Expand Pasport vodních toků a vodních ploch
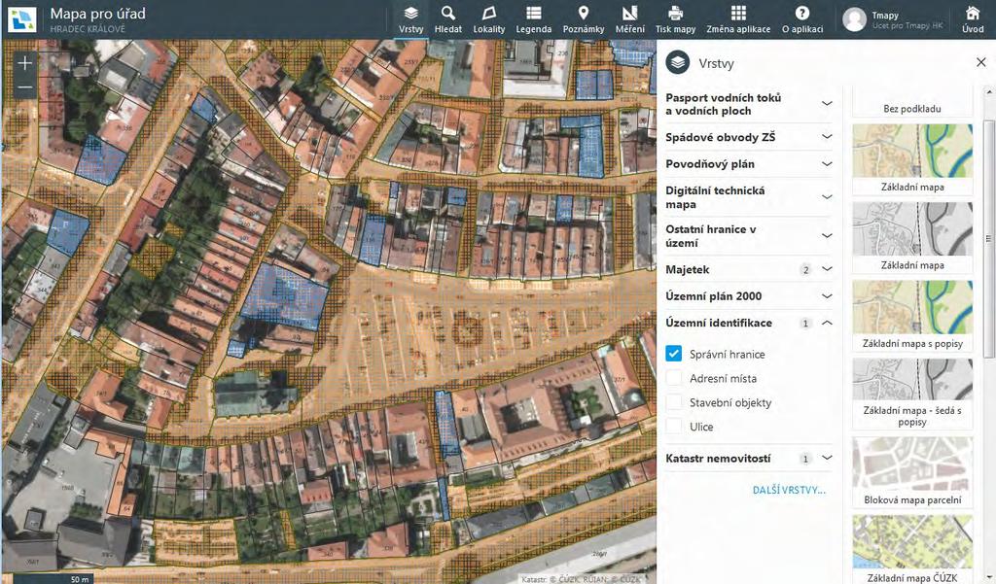The width and height of the screenshot is (996, 584). (x=827, y=103)
